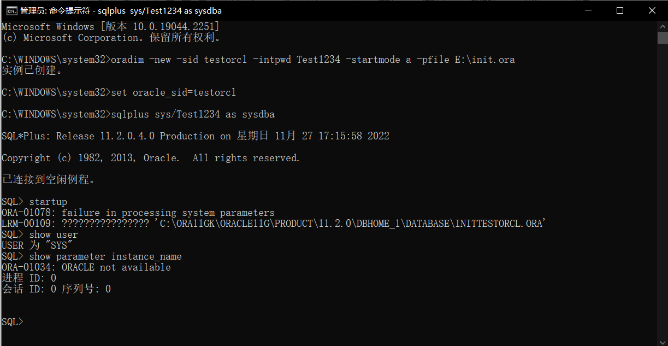The width and height of the screenshot is (668, 346).
Task: Click the 'startup' command text
Action: pyautogui.click(x=48, y=202)
